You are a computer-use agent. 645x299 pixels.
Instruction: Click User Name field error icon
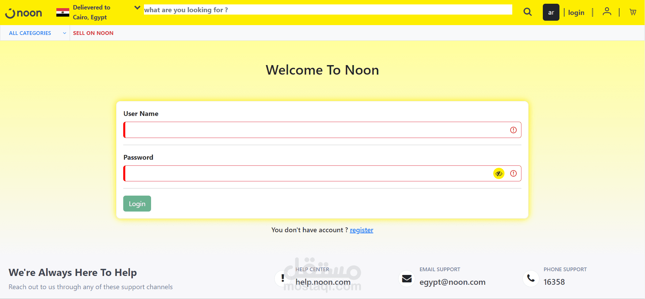click(x=513, y=130)
